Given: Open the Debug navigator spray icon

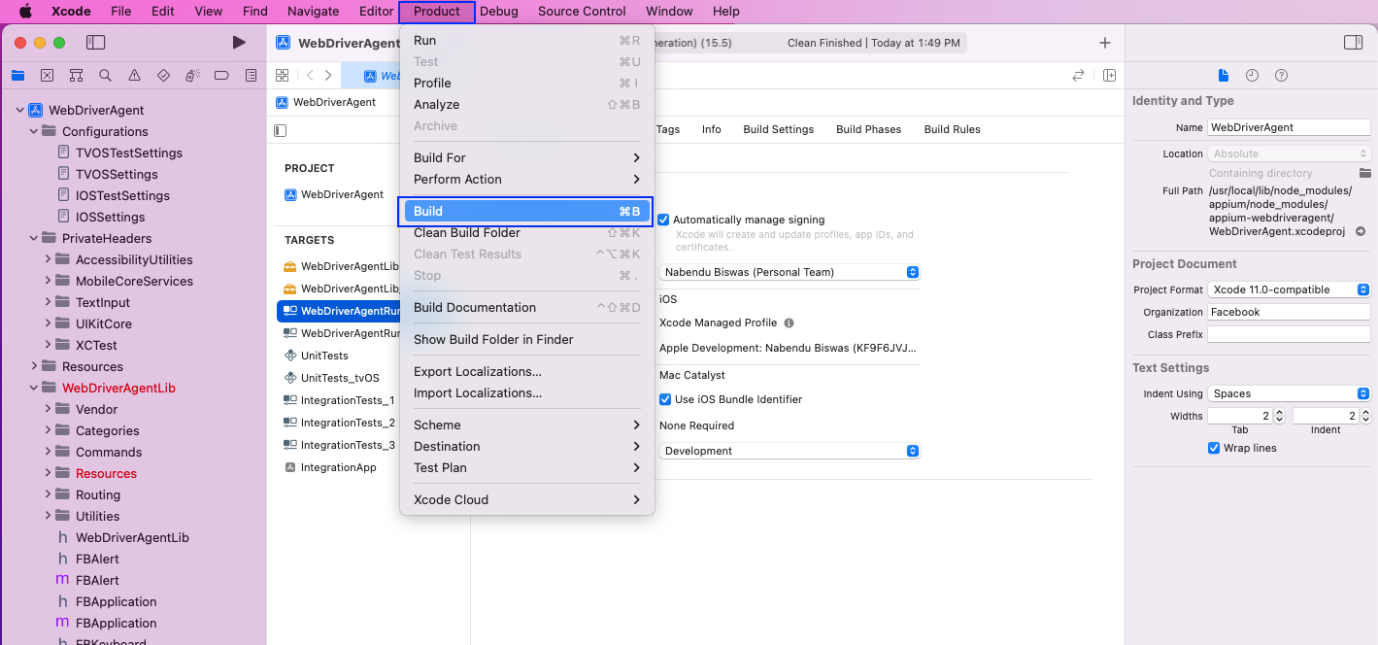Looking at the screenshot, I should 192,76.
